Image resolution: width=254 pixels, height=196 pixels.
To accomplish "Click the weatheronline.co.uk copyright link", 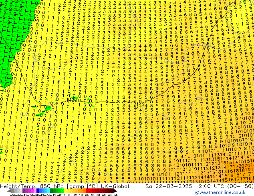I will (220, 192).
